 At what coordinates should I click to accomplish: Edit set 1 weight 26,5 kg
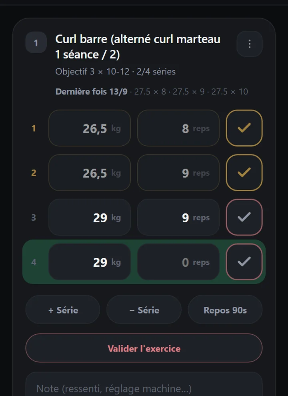coord(90,128)
